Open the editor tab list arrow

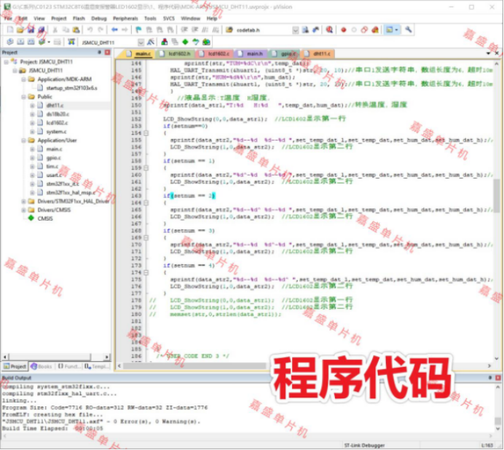[x=488, y=53]
